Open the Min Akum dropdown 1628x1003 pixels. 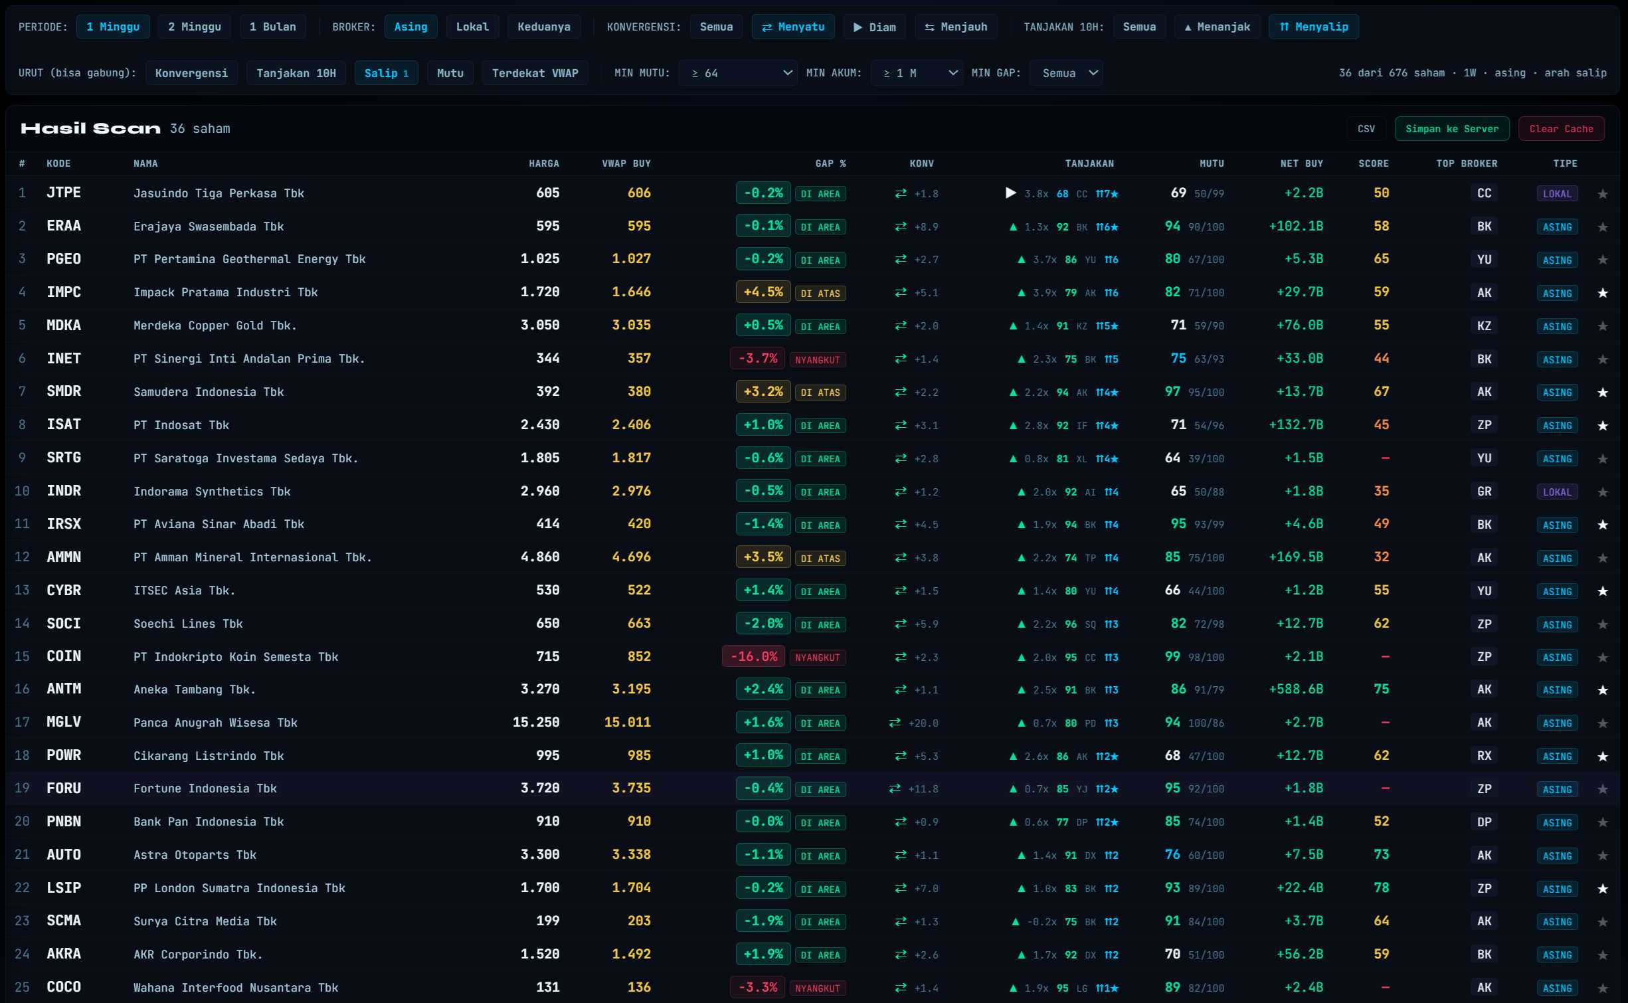(x=917, y=73)
